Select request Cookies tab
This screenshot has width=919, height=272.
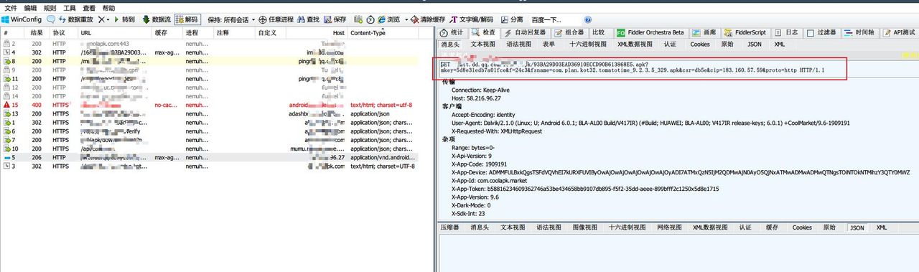700,44
